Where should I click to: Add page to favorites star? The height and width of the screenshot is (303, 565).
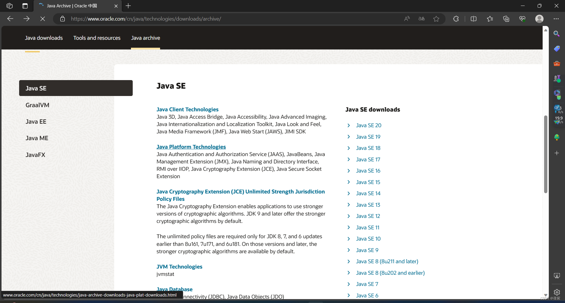click(x=436, y=19)
